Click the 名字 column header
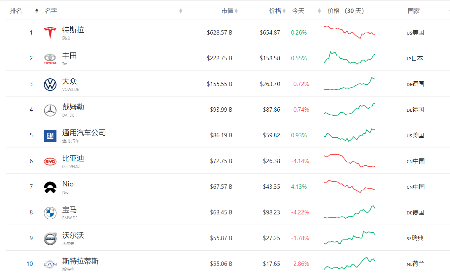The height and width of the screenshot is (276, 450). [x=51, y=11]
